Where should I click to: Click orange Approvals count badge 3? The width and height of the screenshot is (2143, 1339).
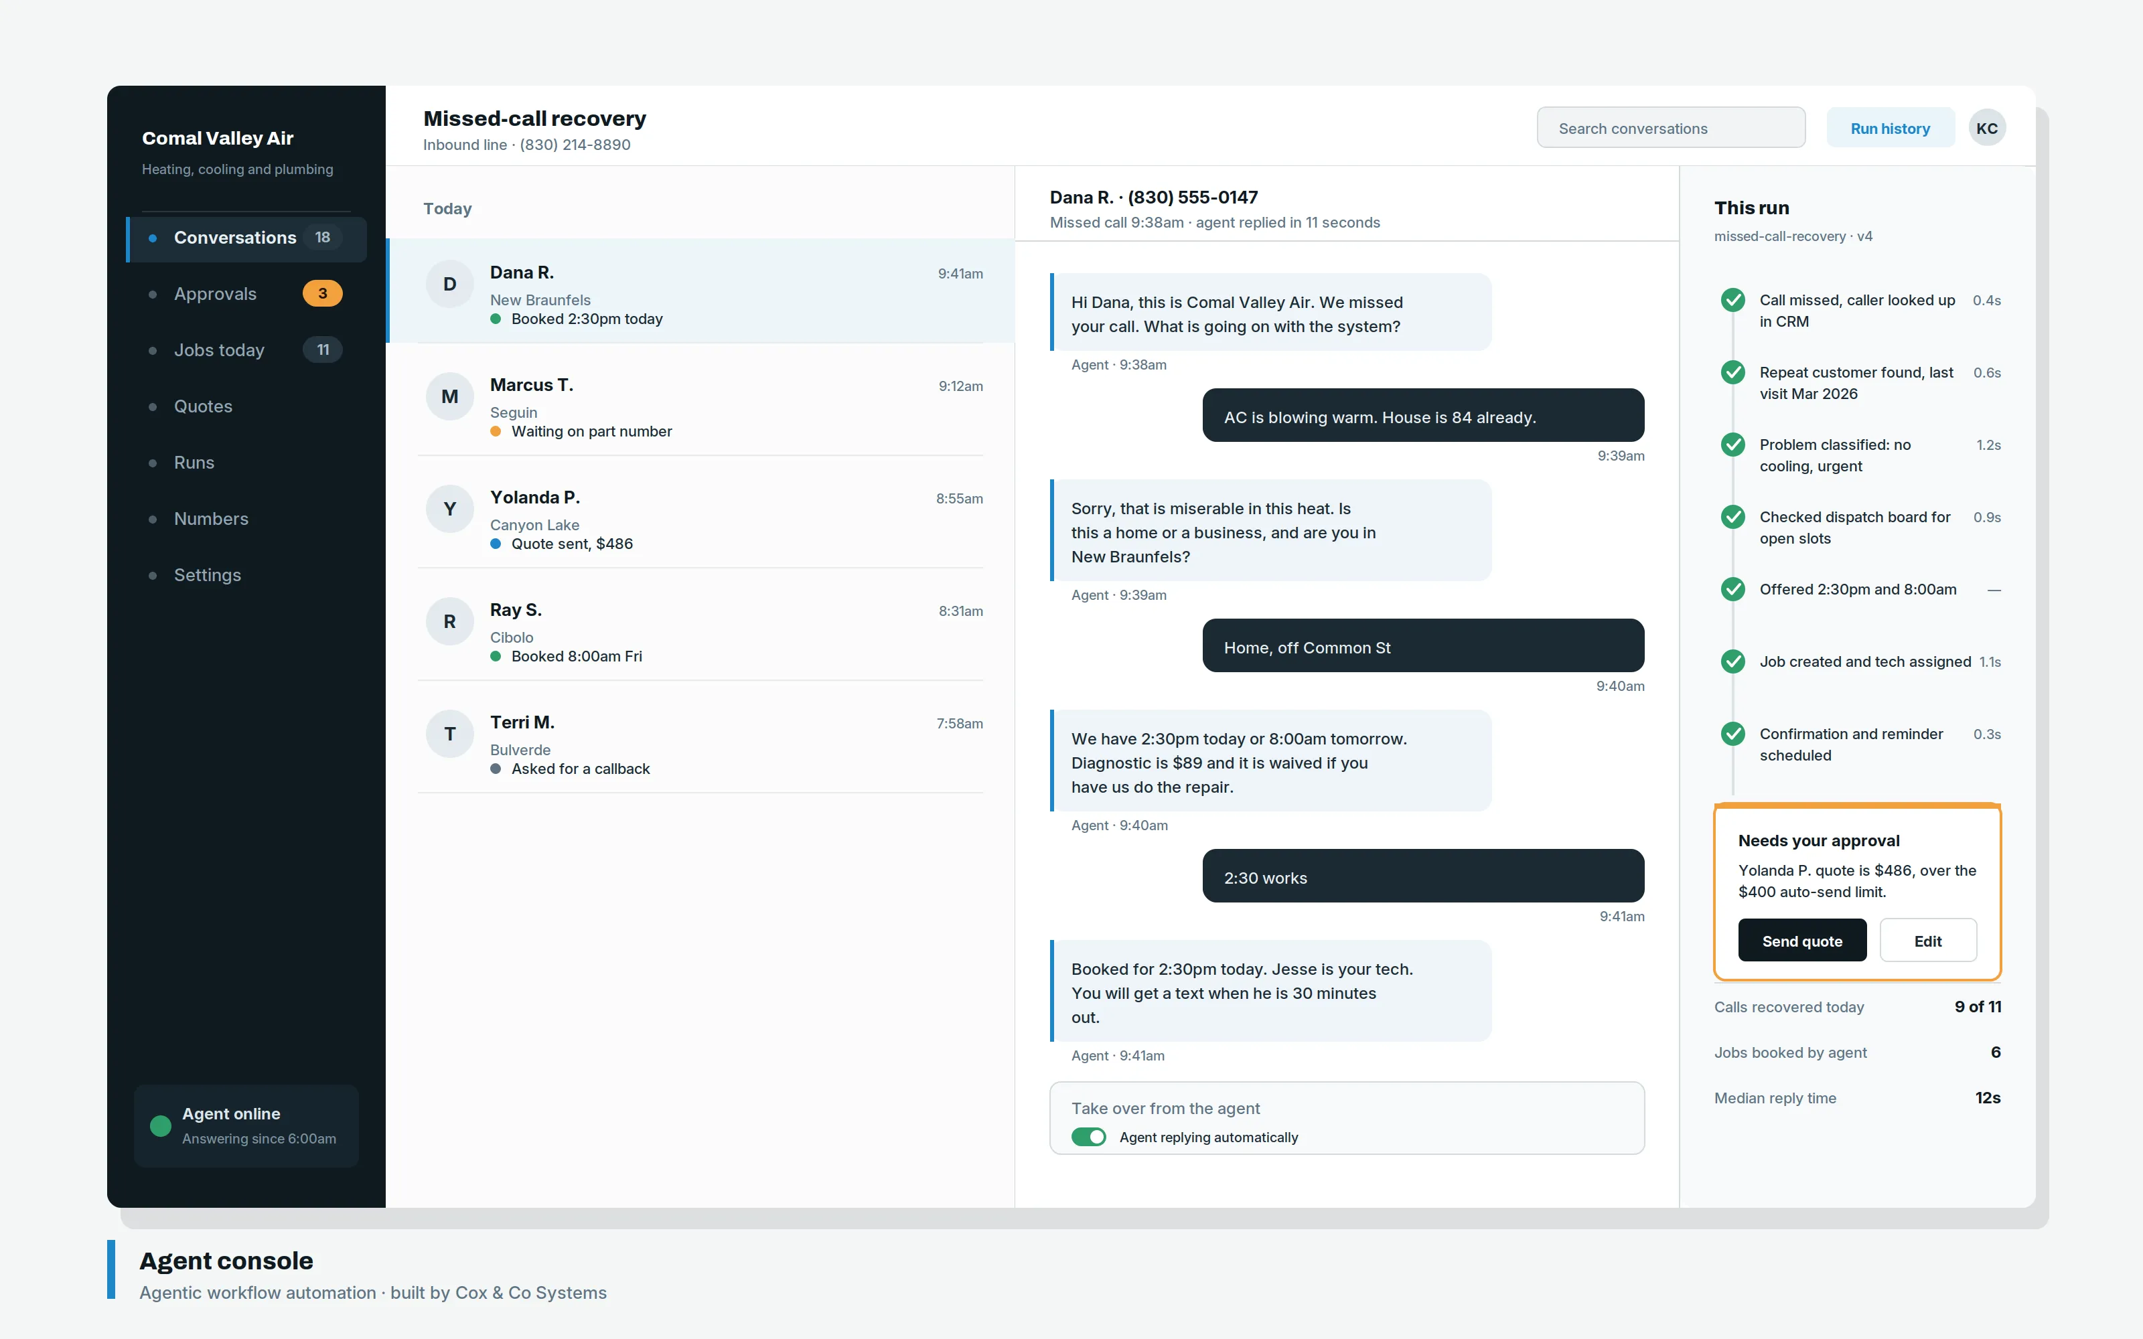322,294
